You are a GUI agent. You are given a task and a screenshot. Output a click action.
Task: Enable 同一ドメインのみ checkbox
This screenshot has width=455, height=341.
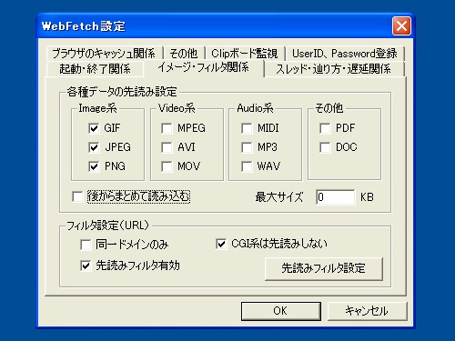[86, 245]
